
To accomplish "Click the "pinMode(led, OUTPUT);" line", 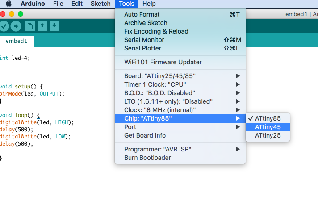I will pyautogui.click(x=32, y=94).
